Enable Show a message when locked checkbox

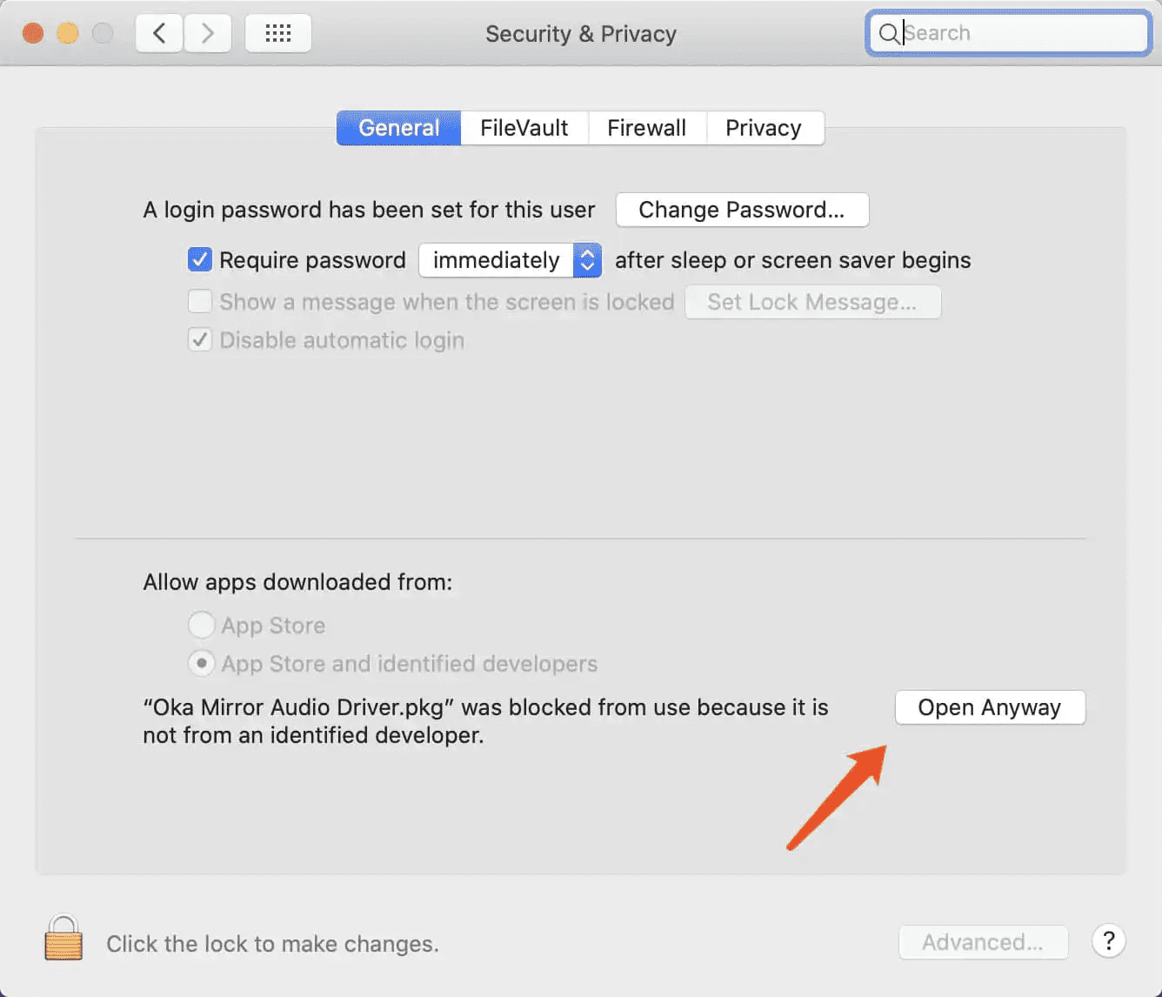[x=200, y=302]
